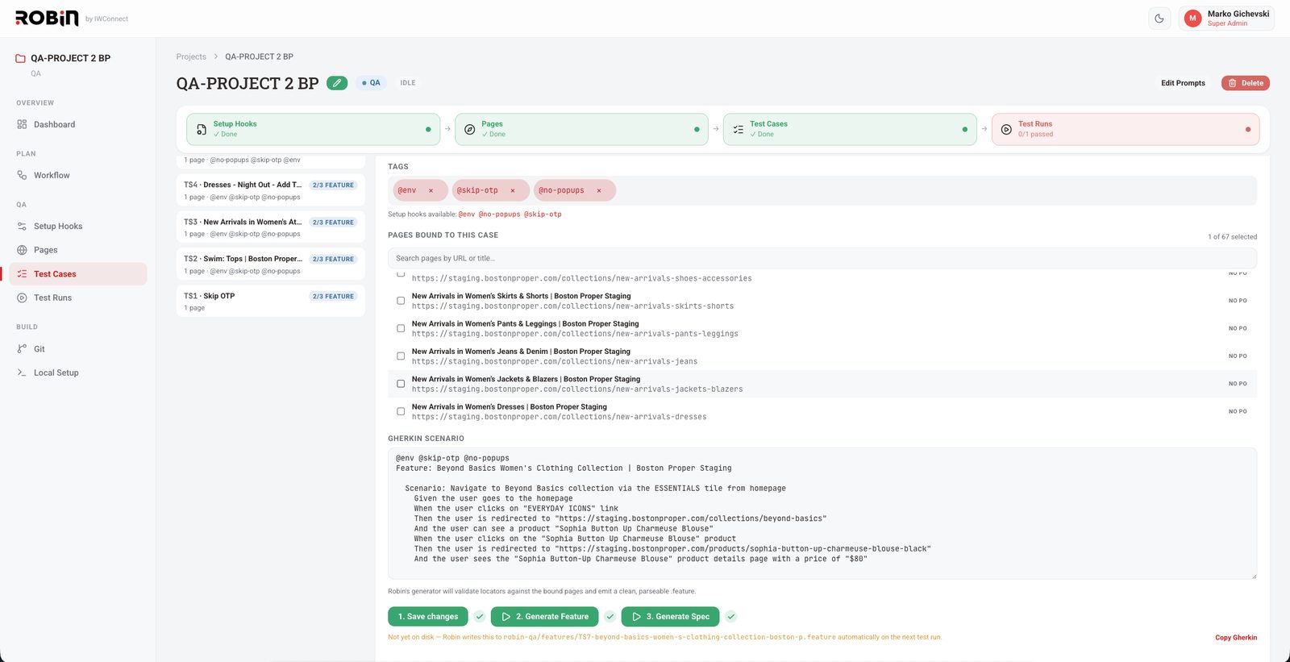
Task: Click Edit Prompts
Action: pos(1183,83)
